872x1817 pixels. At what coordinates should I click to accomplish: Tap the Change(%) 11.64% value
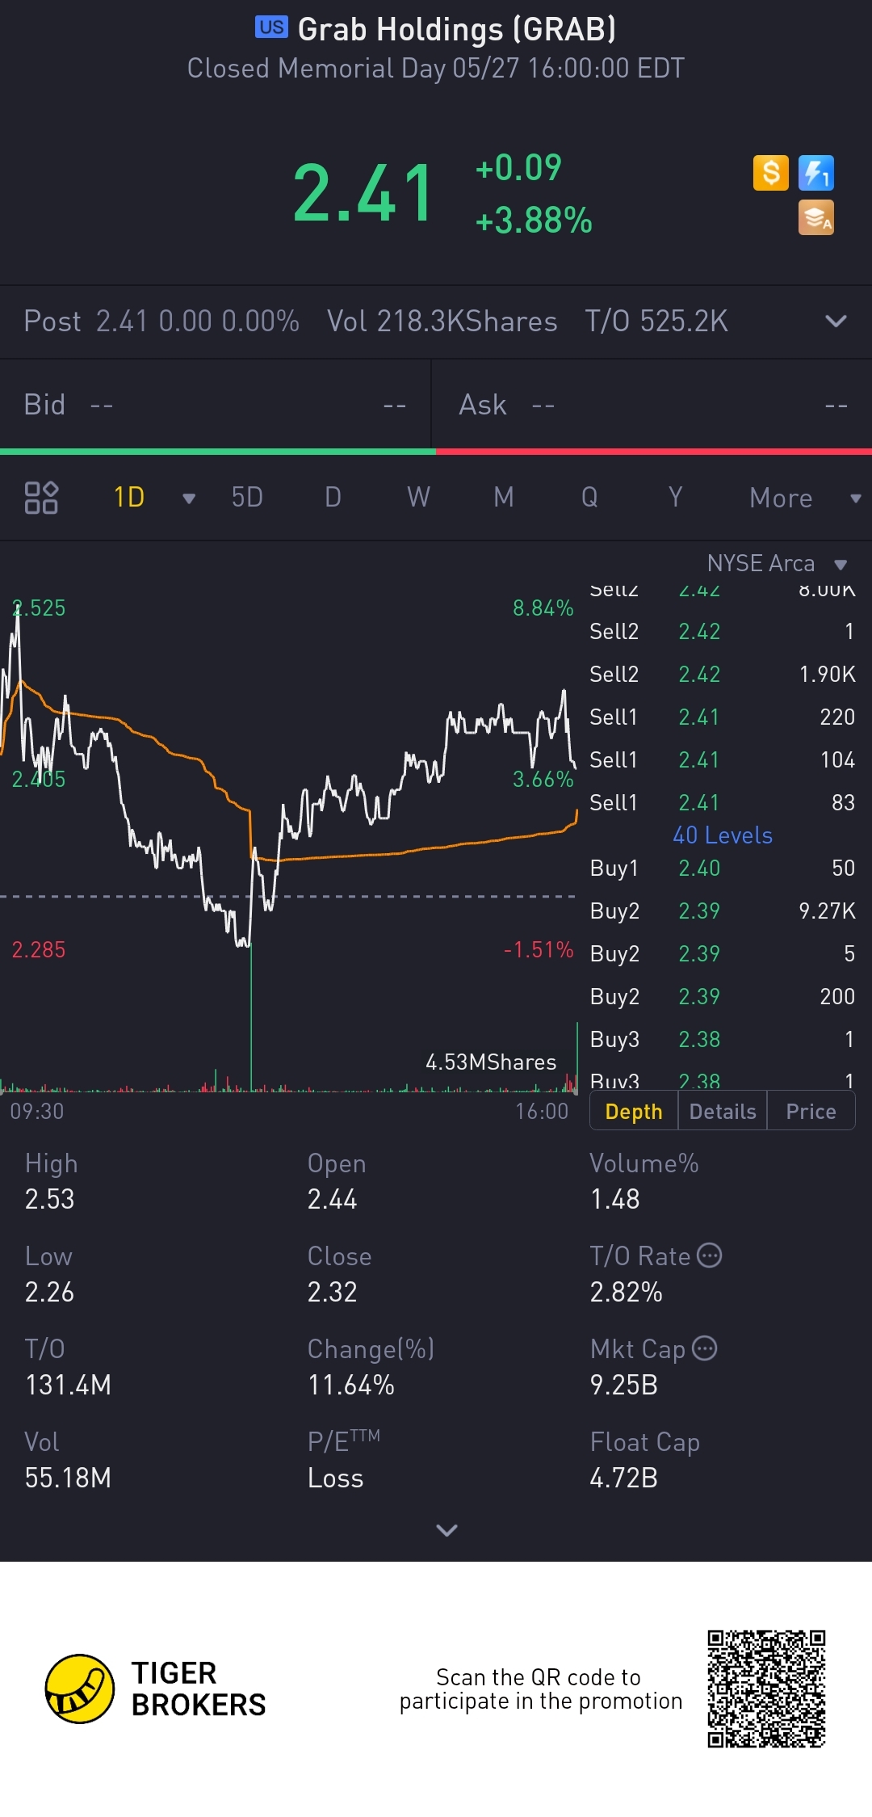[350, 1385]
